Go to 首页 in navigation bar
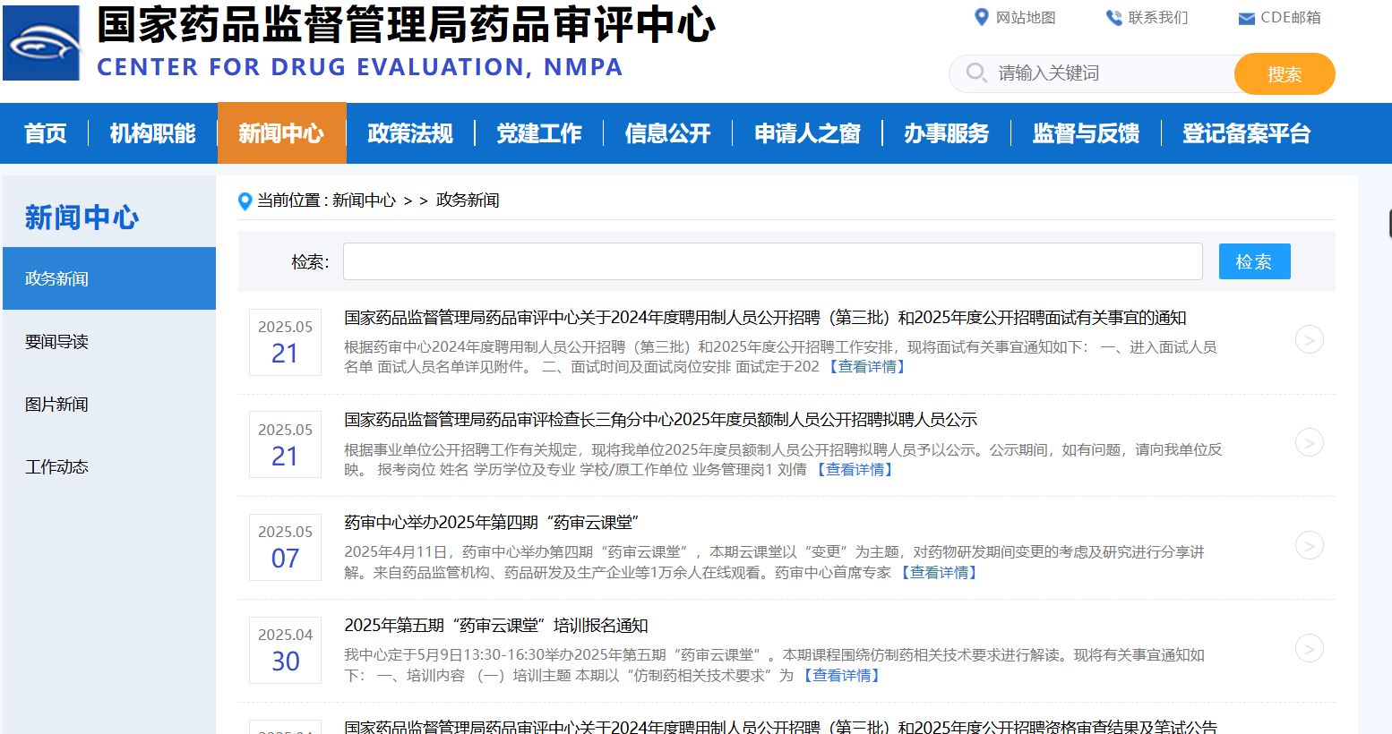 point(45,133)
